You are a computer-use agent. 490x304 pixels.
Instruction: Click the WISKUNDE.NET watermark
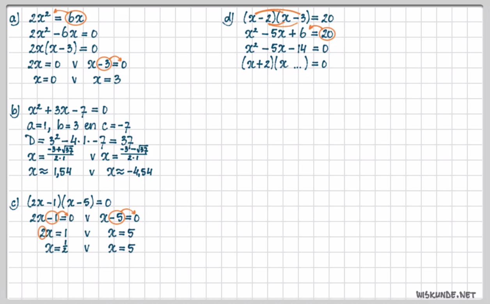point(446,294)
